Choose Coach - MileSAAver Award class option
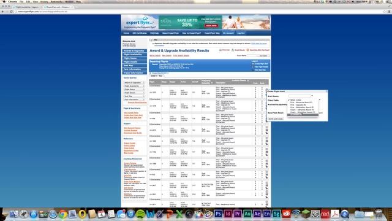Image resolution: width=392 pixels, height=221 pixels. click(x=303, y=112)
